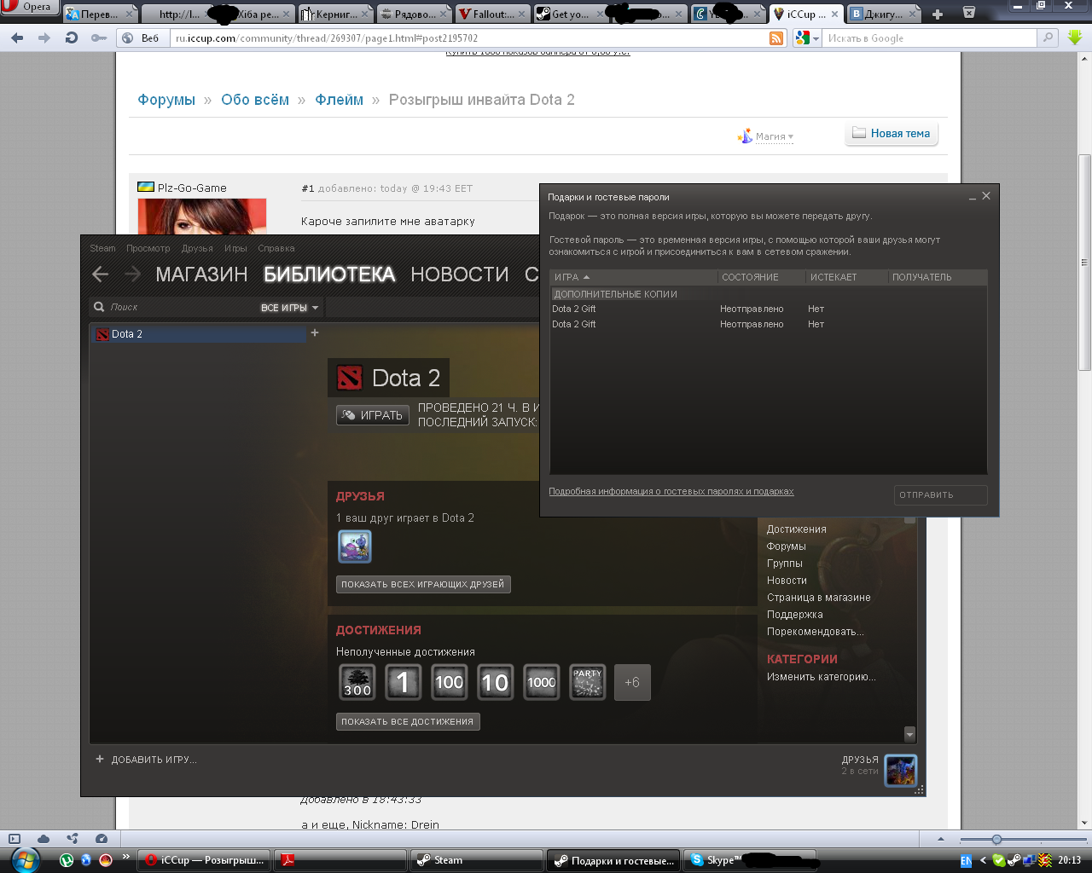Screen dimensions: 1092x873
Task: Switch to the НОВОСТИ tab in Steam
Action: pyautogui.click(x=460, y=275)
